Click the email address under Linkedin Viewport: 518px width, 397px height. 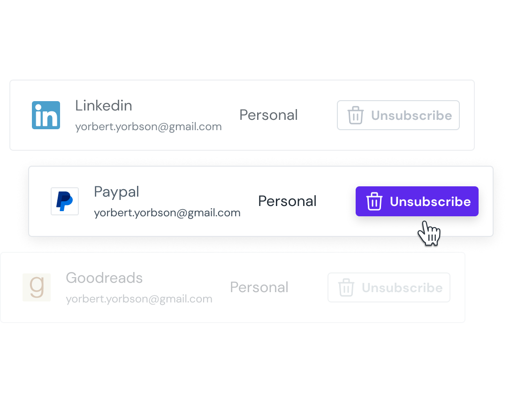148,126
